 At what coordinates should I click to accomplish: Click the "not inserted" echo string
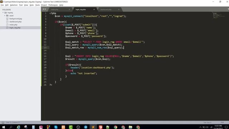[87, 73]
